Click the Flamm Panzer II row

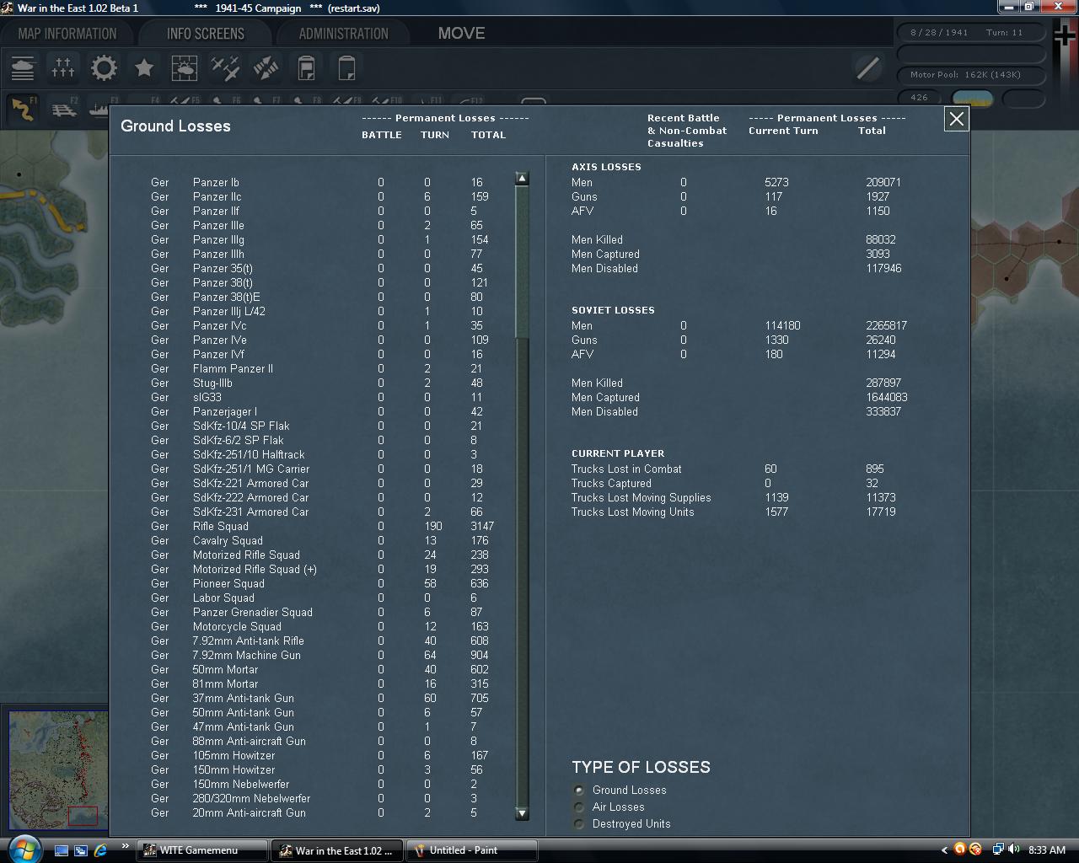coord(323,368)
